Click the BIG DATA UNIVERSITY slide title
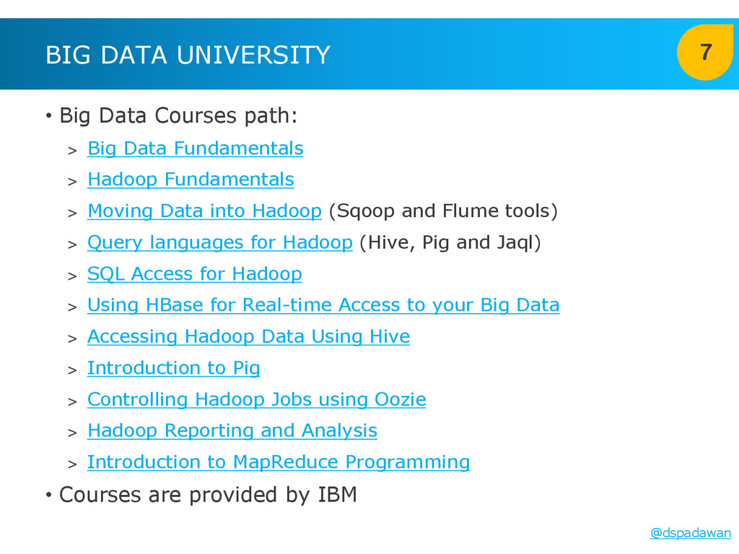This screenshot has width=739, height=554. pos(188,55)
